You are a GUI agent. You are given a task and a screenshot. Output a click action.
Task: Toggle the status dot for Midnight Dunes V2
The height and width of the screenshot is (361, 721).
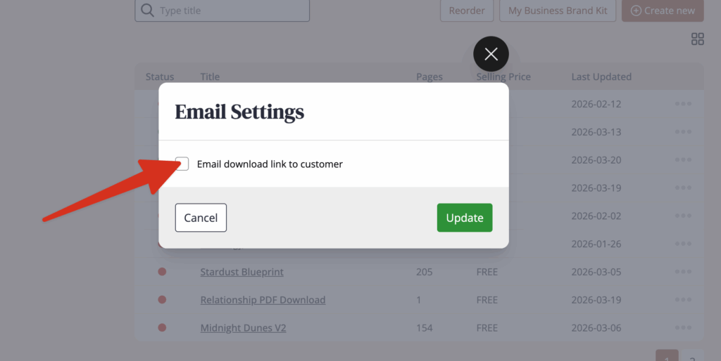tap(162, 328)
